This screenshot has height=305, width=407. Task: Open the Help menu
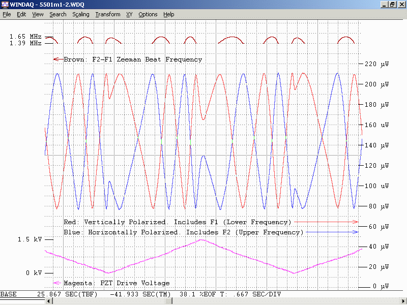168,14
